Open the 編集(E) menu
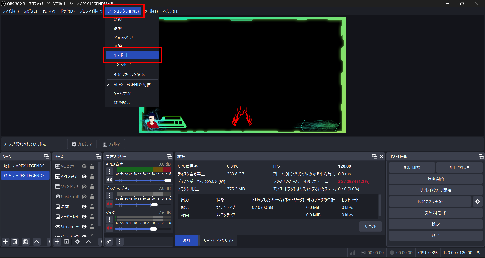 [x=30, y=11]
